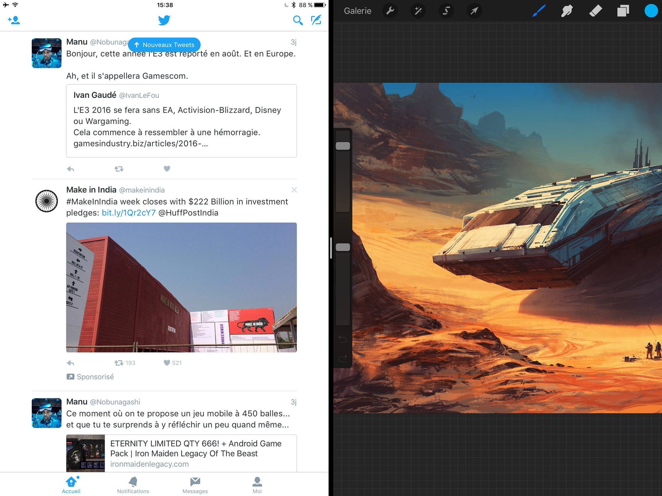Like the Make in India tweet
The height and width of the screenshot is (496, 662).
pos(167,363)
